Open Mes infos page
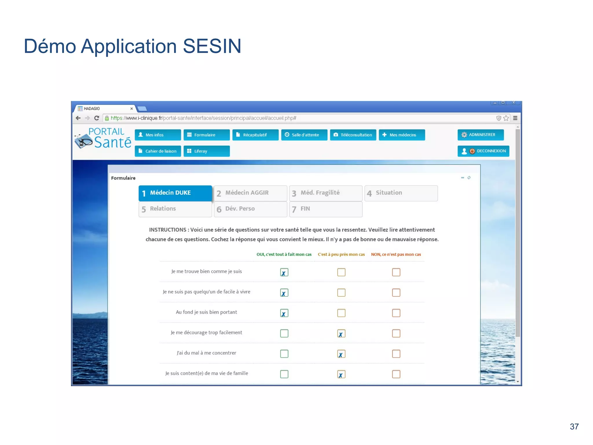The height and width of the screenshot is (445, 593). (158, 135)
